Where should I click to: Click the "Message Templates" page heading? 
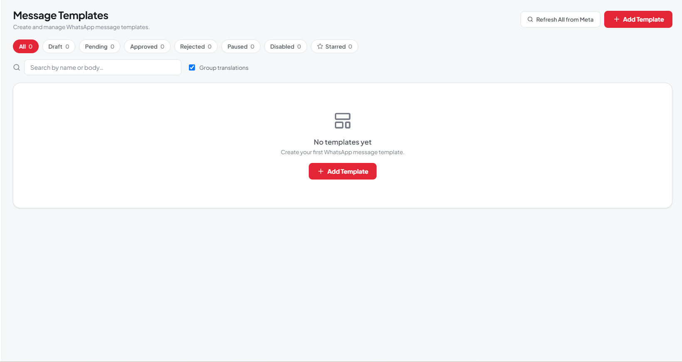(x=61, y=15)
